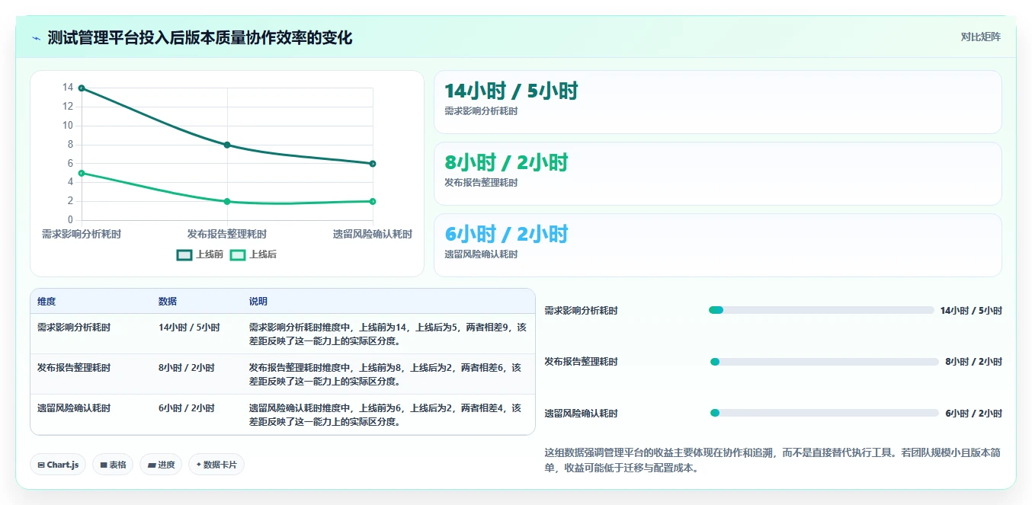Click the 上线后 data point at value 5
This screenshot has width=1032, height=505.
coord(82,173)
